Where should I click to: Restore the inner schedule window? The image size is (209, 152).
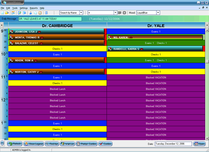(x=203, y=8)
